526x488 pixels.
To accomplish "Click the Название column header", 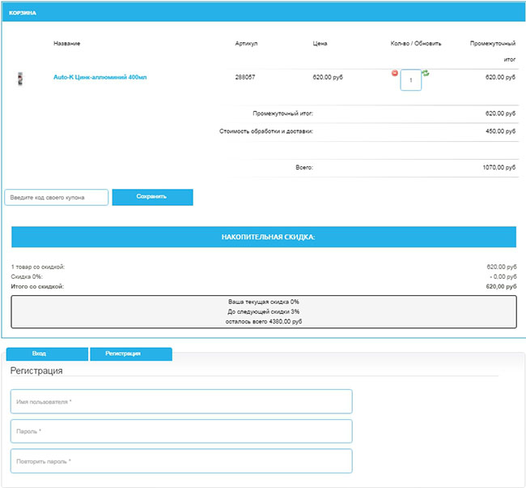I will [66, 43].
